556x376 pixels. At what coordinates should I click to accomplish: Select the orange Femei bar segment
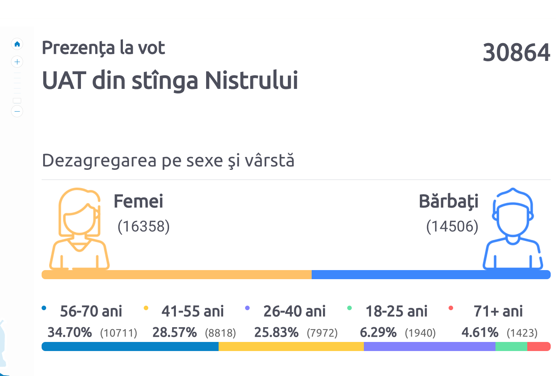click(177, 275)
